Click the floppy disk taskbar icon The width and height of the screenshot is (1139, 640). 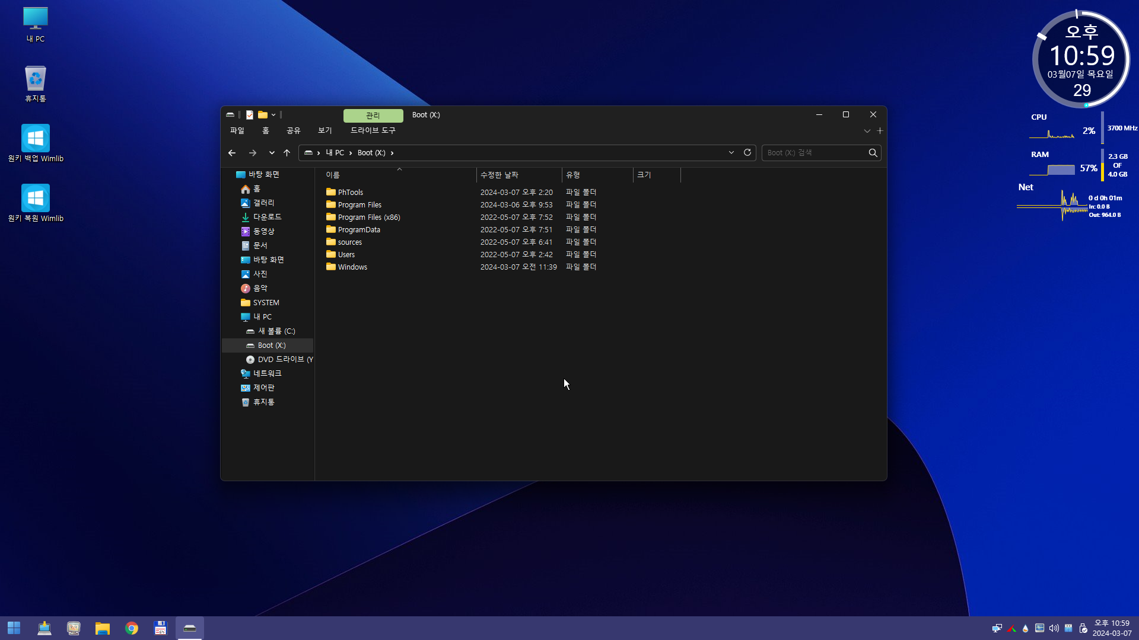pyautogui.click(x=161, y=628)
